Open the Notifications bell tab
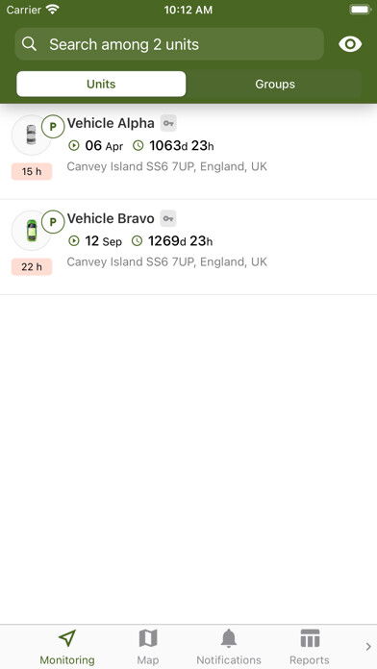The width and height of the screenshot is (377, 669). (229, 646)
